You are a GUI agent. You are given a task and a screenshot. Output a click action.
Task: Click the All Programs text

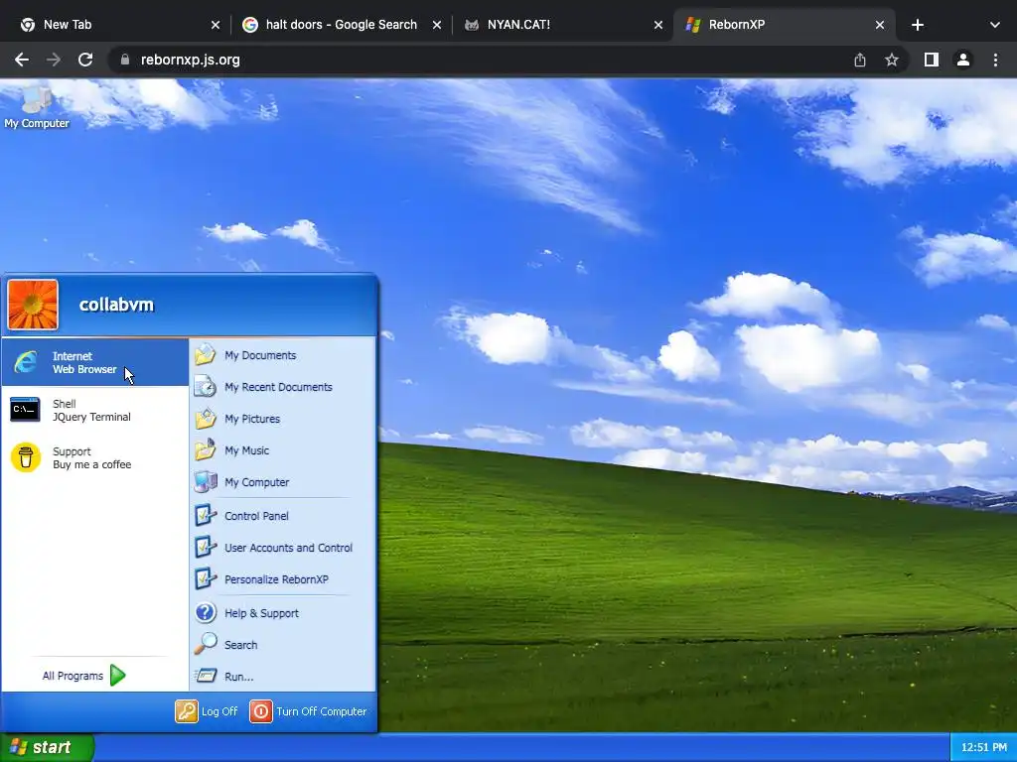pyautogui.click(x=73, y=676)
